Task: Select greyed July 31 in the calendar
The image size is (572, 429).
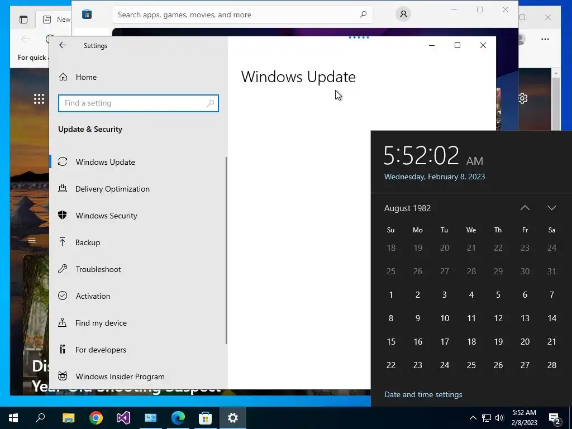Action: [551, 271]
